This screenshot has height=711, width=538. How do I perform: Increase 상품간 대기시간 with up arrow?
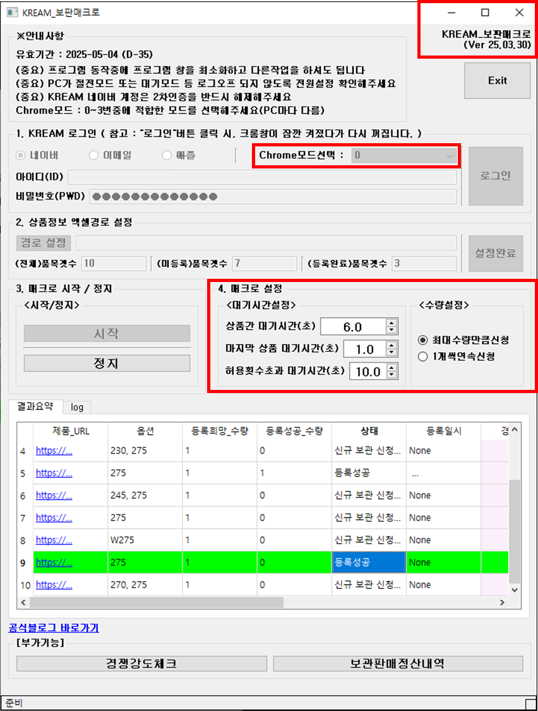(x=392, y=322)
